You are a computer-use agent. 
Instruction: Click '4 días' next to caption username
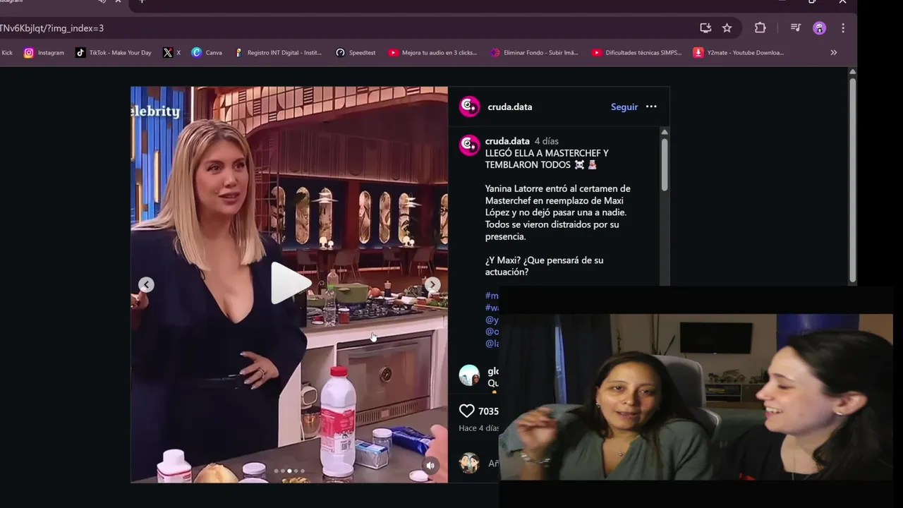pyautogui.click(x=546, y=141)
